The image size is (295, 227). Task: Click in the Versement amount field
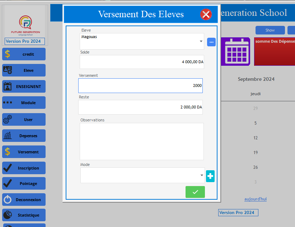(140, 85)
